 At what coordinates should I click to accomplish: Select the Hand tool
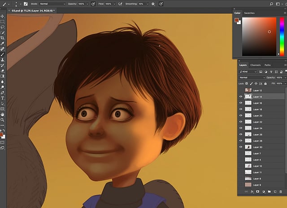click(2, 115)
